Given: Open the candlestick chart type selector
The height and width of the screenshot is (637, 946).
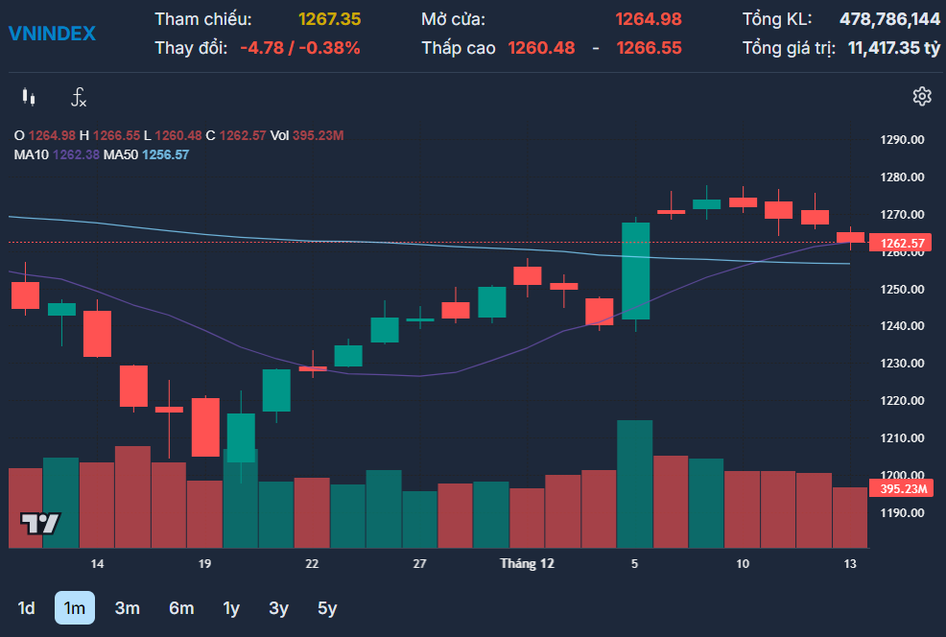Looking at the screenshot, I should [x=28, y=97].
